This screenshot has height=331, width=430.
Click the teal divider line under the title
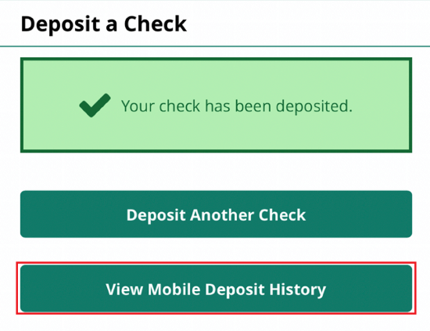pyautogui.click(x=215, y=46)
